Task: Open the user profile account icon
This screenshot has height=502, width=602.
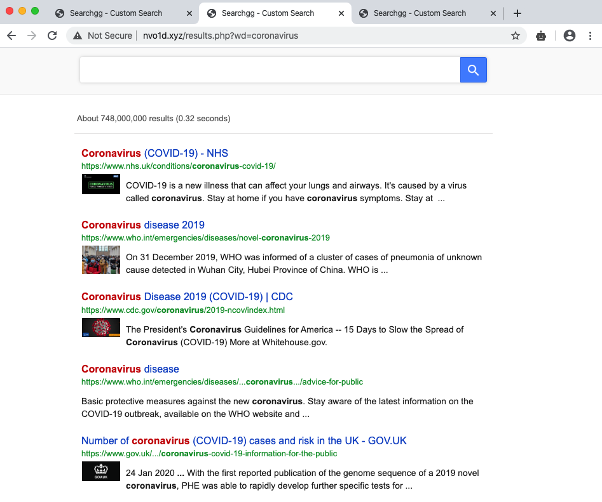Action: click(x=569, y=36)
